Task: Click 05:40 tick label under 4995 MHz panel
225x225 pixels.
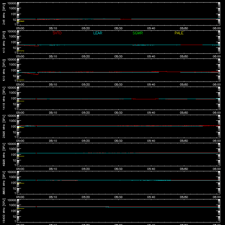Action: [151, 169]
